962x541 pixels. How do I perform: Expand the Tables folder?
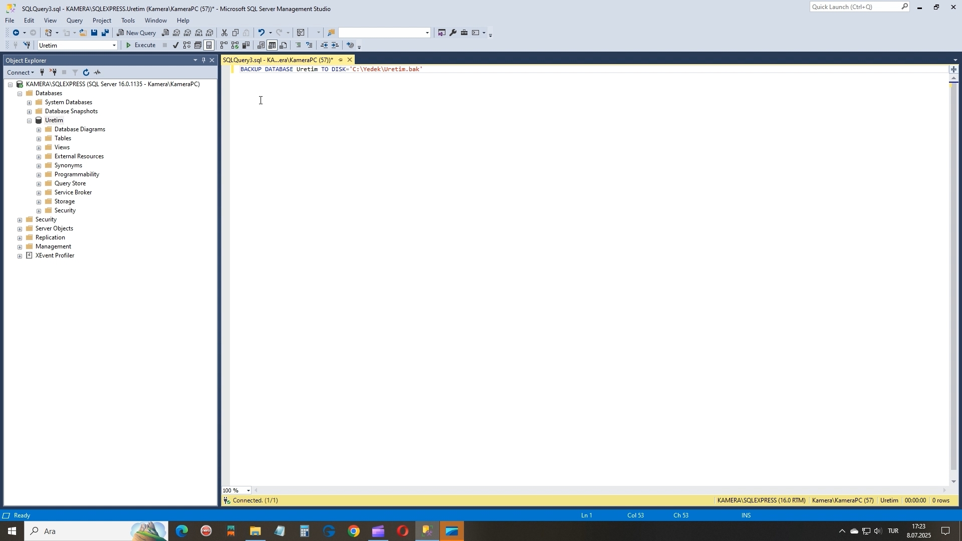click(39, 139)
